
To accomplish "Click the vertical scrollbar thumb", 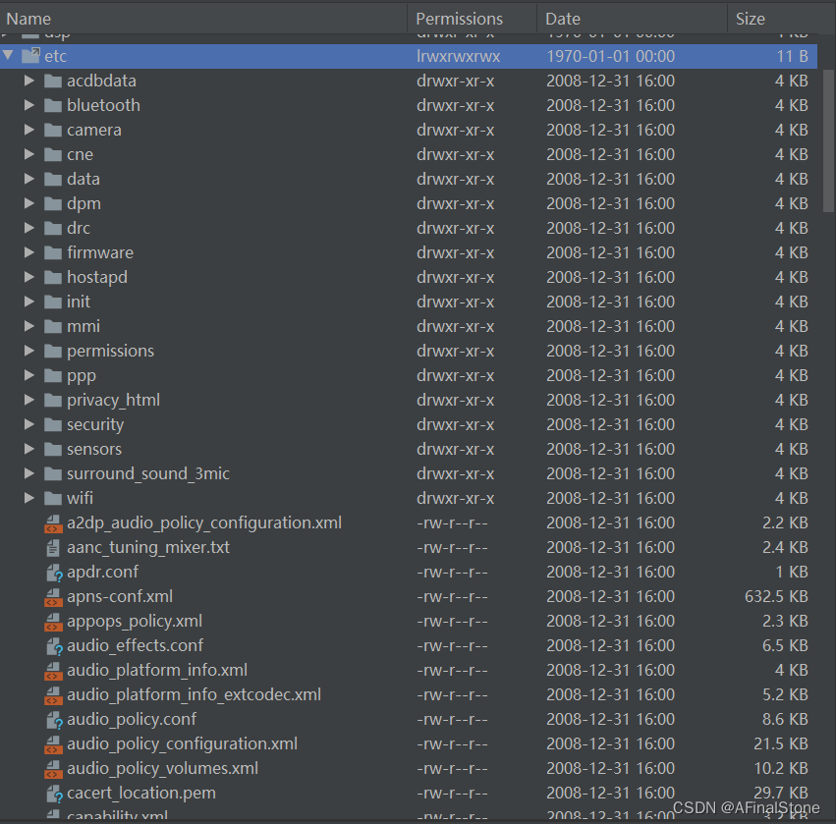I will point(828,141).
